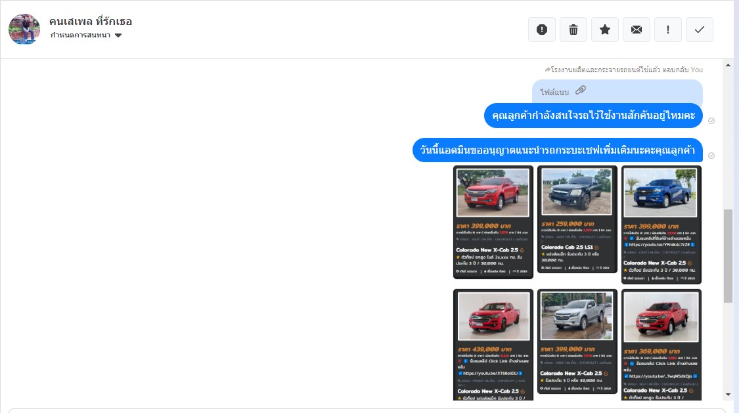Open red Colorado 439,000 baht card
Screen dimensions: 739x413
(x=493, y=345)
